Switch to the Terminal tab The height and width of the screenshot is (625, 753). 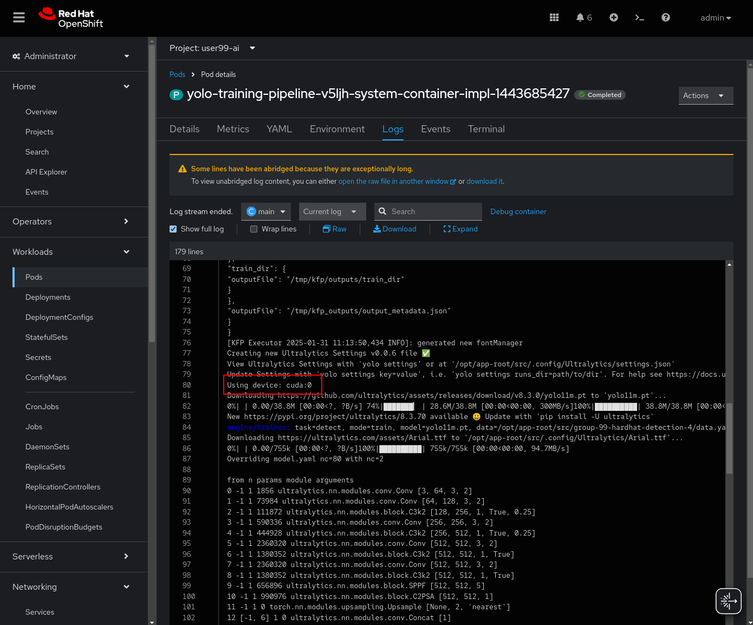tap(486, 129)
